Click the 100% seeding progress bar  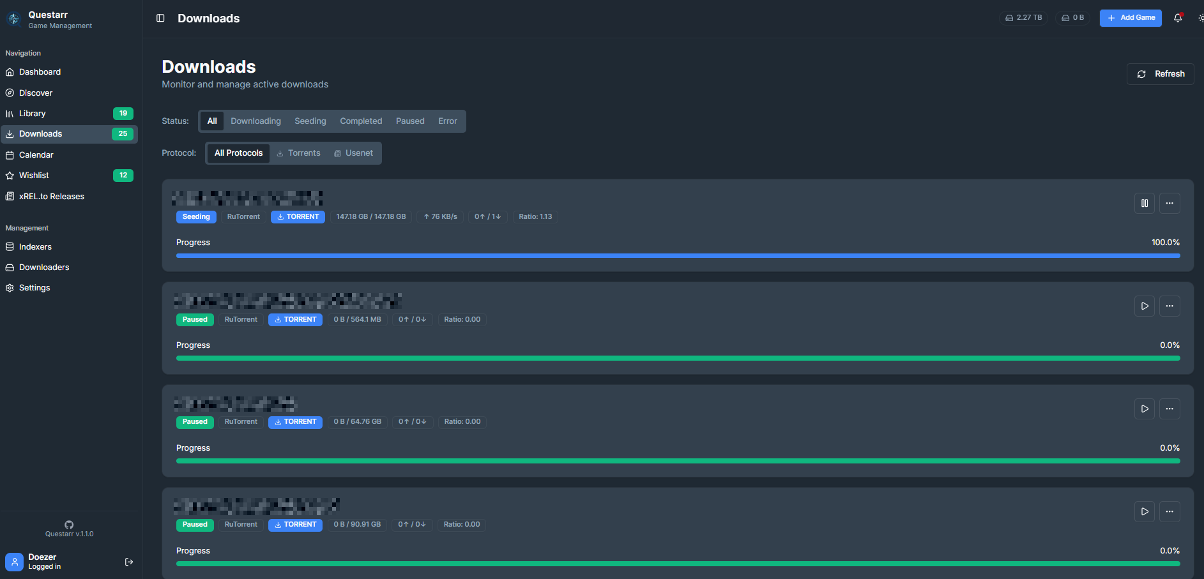[x=678, y=255]
